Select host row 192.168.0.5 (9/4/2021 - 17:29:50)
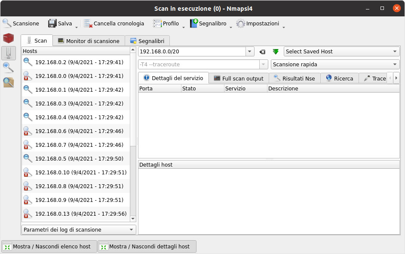Screen dimensions: 405x254 [x=76, y=158]
